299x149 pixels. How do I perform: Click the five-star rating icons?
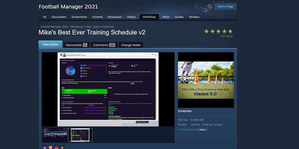[218, 31]
